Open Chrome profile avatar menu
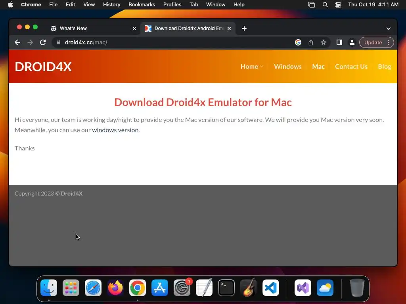Viewport: 406px width, 304px height. [x=352, y=42]
